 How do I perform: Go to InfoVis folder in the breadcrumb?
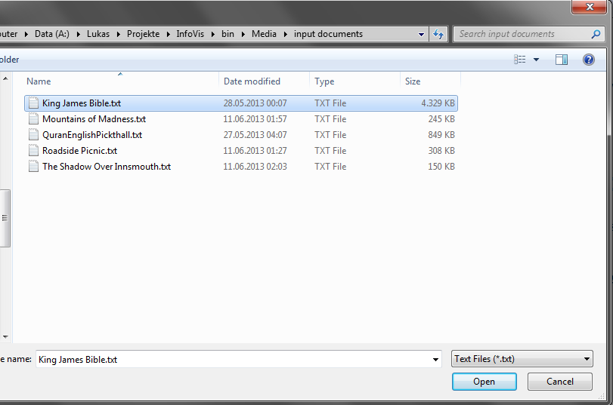click(x=190, y=34)
